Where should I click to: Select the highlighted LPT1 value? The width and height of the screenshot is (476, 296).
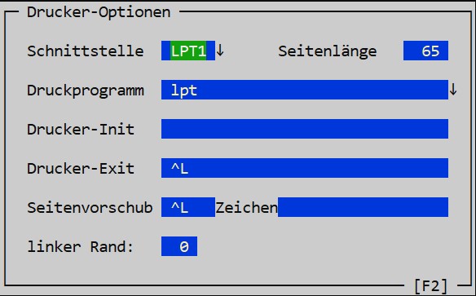point(188,51)
